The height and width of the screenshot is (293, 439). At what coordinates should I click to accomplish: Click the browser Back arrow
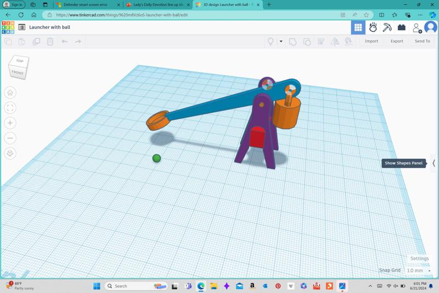[8, 15]
